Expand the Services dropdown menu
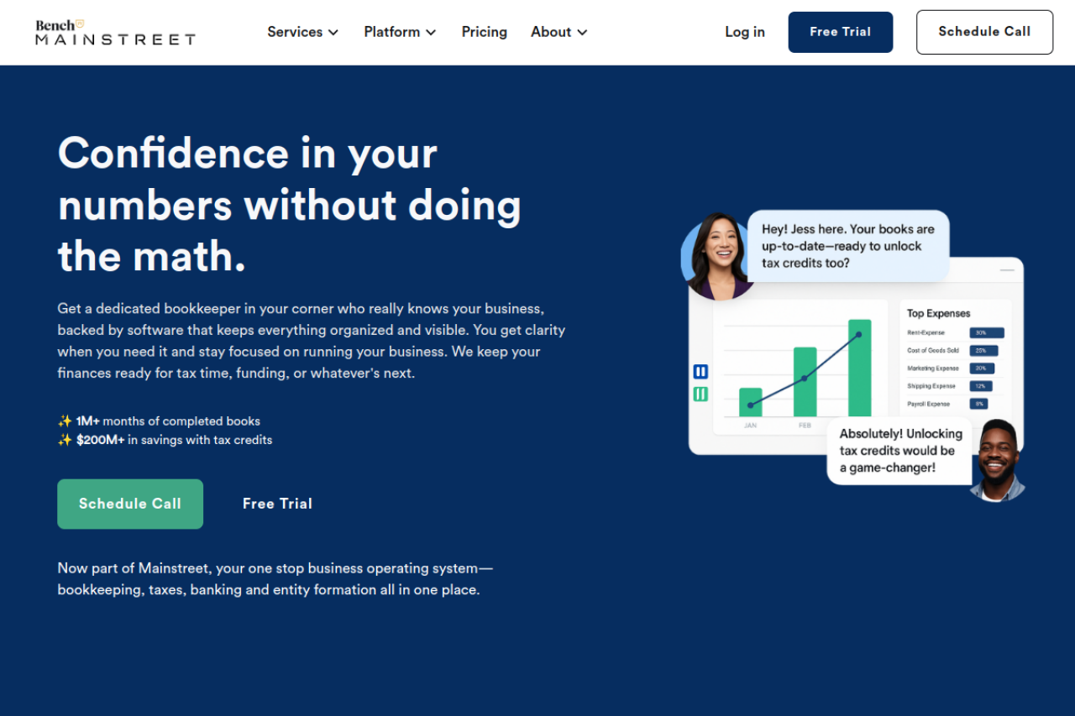Screen dimensions: 1075x716 [x=303, y=32]
